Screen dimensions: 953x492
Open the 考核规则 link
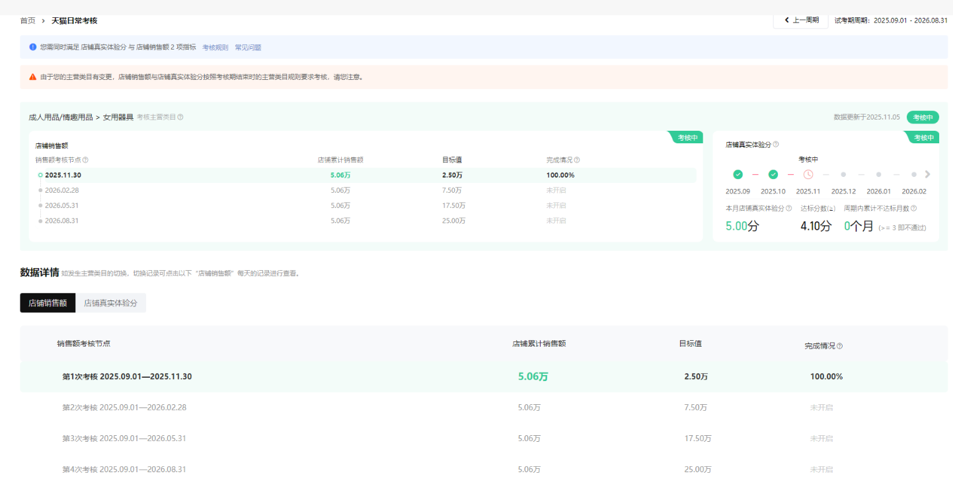point(215,48)
